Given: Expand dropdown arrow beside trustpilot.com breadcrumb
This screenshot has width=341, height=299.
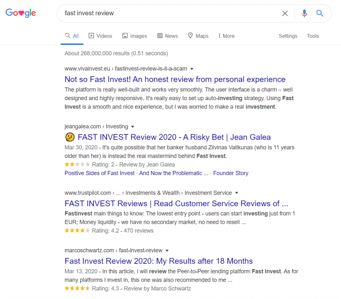Looking at the screenshot, I should pyautogui.click(x=237, y=193).
